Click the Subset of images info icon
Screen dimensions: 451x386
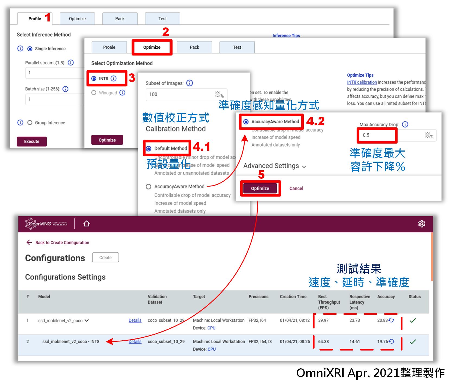(x=190, y=83)
